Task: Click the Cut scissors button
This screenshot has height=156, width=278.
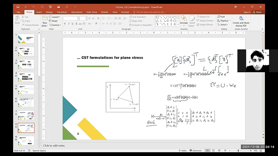Action: click(25, 17)
